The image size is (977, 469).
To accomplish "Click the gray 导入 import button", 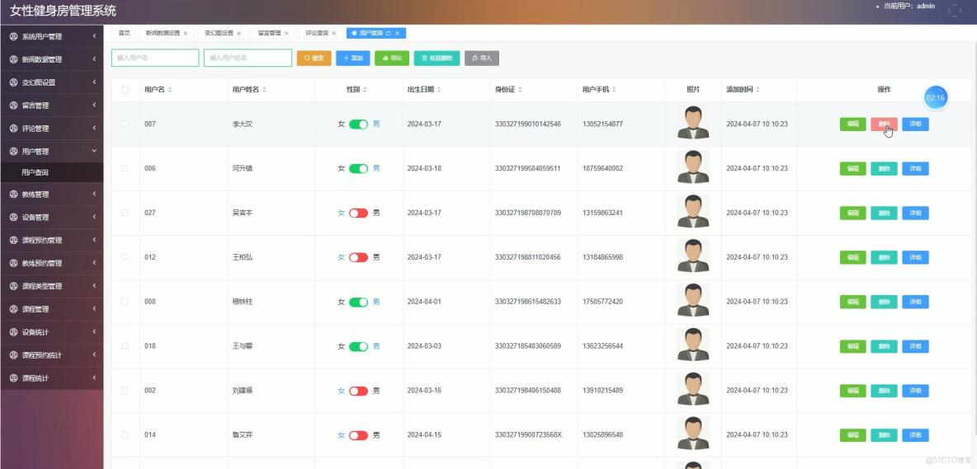I will click(x=482, y=58).
